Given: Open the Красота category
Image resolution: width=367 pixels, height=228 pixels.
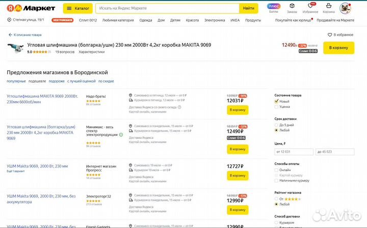Looking at the screenshot, I should 192,20.
